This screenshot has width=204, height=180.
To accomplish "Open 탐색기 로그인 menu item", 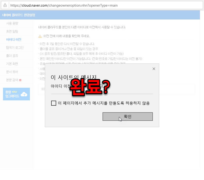I will point(15,48).
